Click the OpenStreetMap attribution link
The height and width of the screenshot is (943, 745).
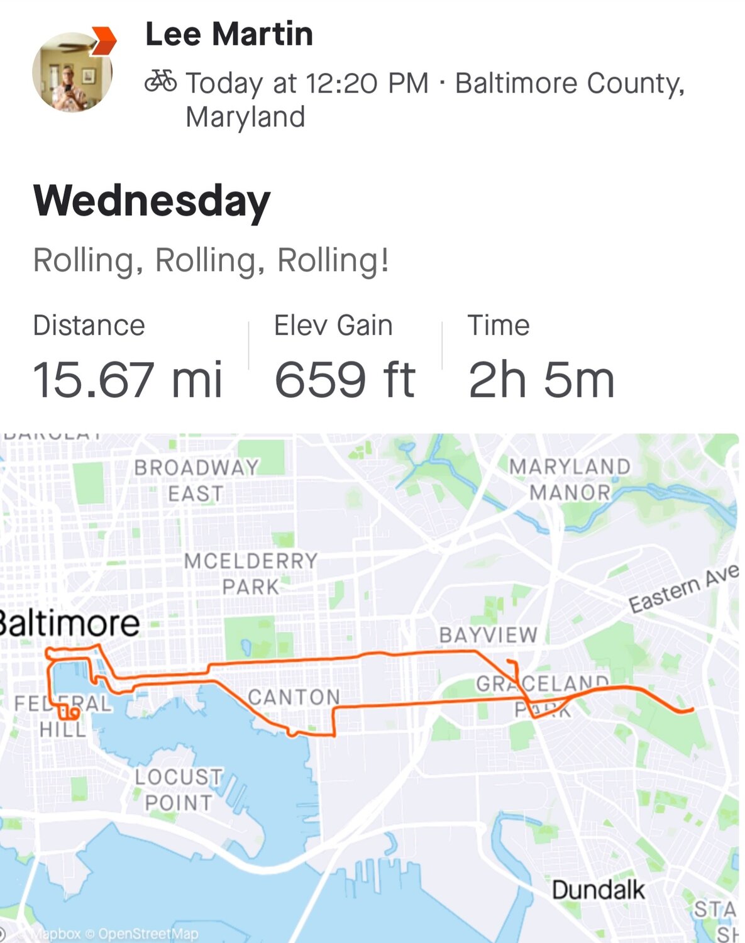point(148,934)
